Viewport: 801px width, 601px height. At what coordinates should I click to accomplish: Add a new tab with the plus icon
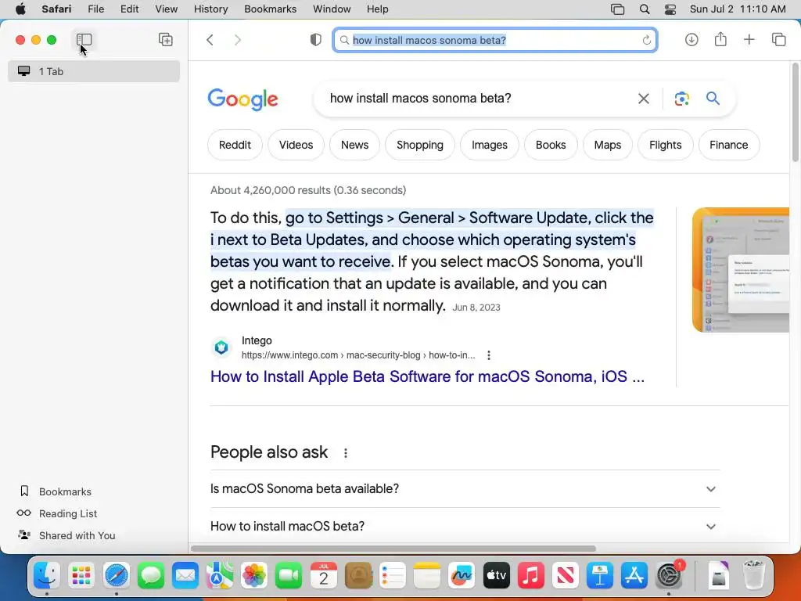point(749,39)
